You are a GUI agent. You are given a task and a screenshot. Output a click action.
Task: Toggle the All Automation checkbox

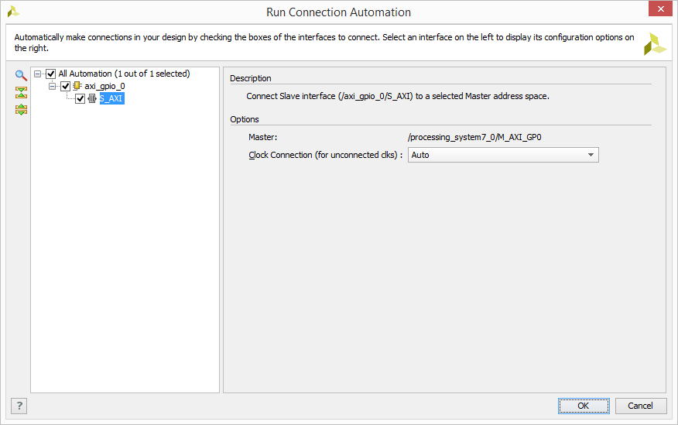(x=50, y=74)
